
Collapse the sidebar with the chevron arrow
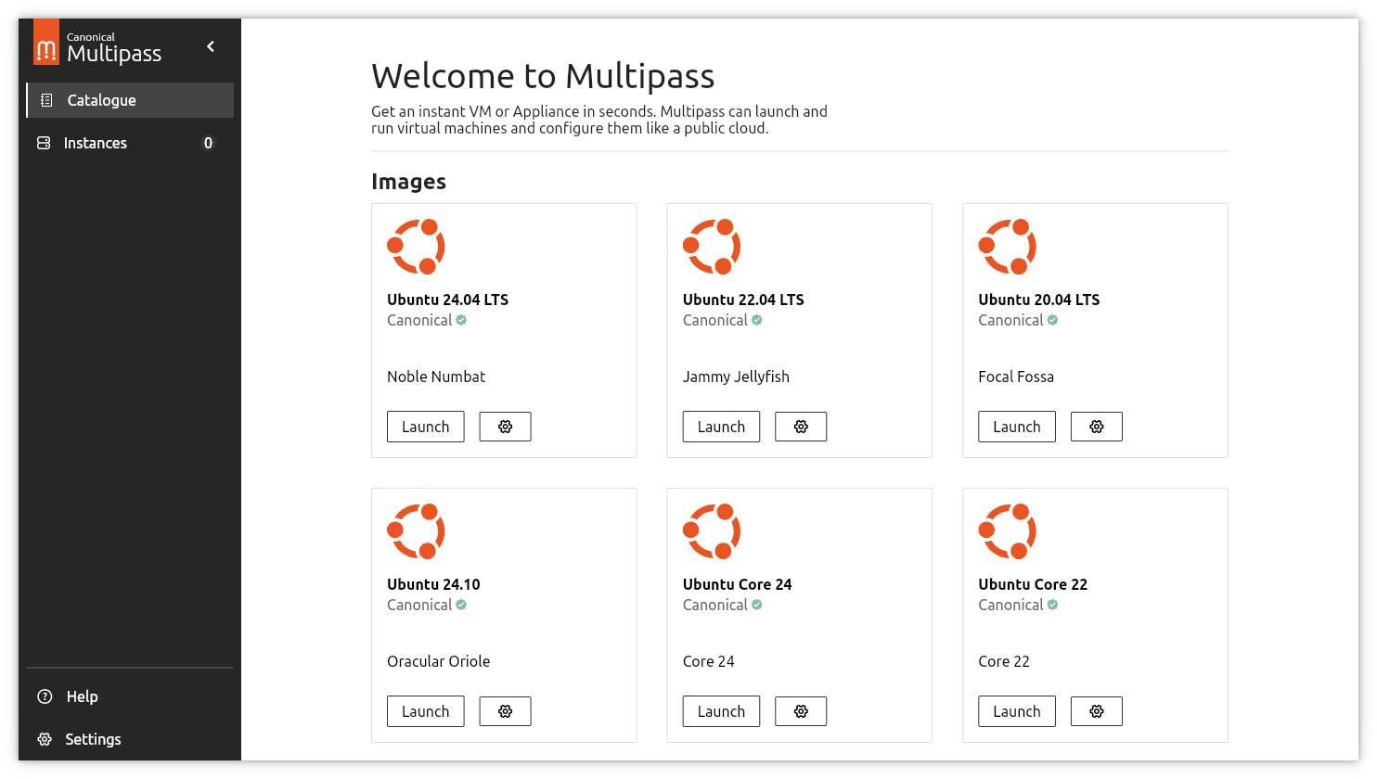pyautogui.click(x=211, y=46)
